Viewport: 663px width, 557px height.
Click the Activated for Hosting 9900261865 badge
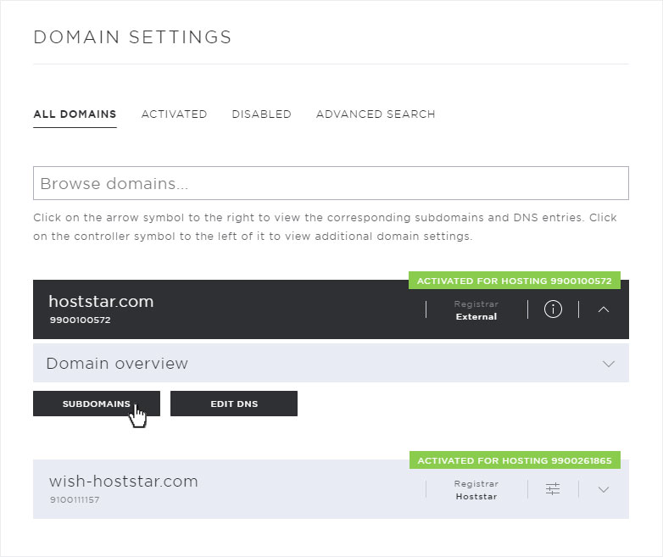point(515,460)
